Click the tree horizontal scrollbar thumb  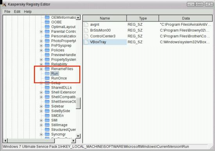coord(31,140)
